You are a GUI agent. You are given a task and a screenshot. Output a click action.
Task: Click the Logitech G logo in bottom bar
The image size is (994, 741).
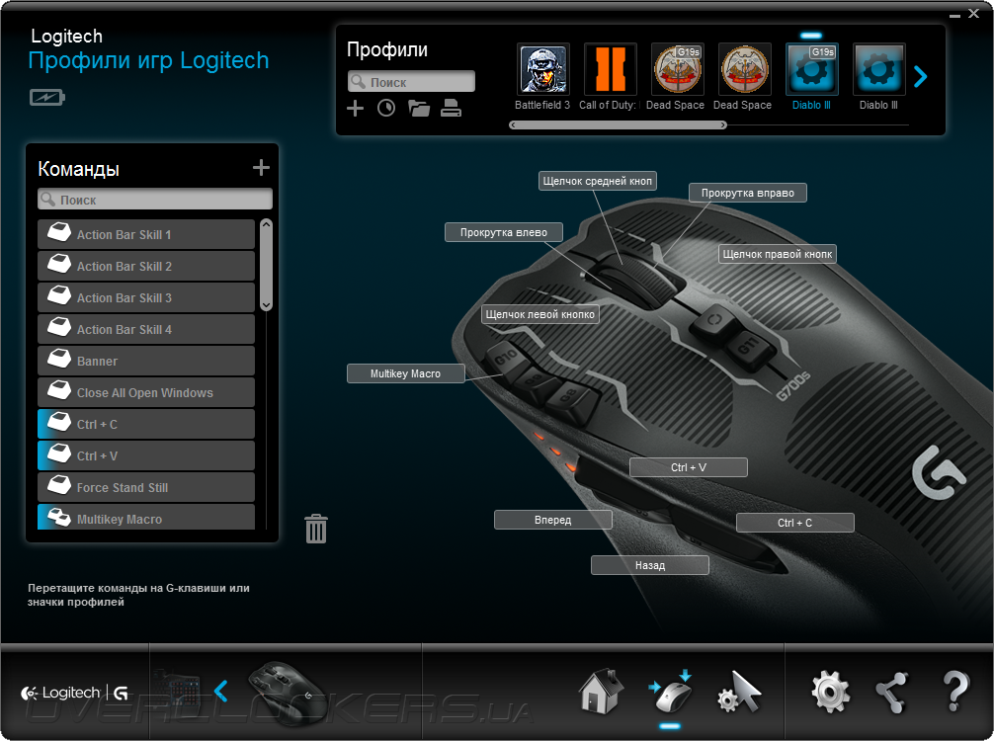[75, 693]
